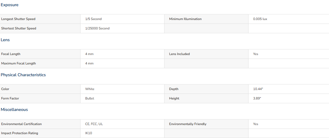This screenshot has width=329, height=138.
Task: Click the Color row's White value
Action: pos(90,89)
